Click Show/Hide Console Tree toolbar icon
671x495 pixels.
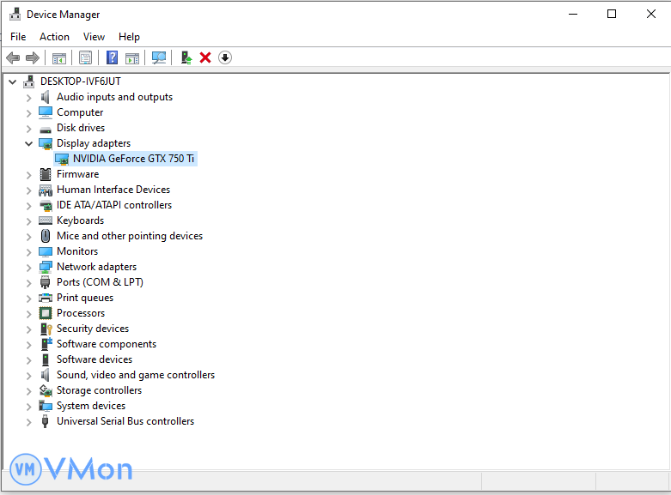point(59,57)
